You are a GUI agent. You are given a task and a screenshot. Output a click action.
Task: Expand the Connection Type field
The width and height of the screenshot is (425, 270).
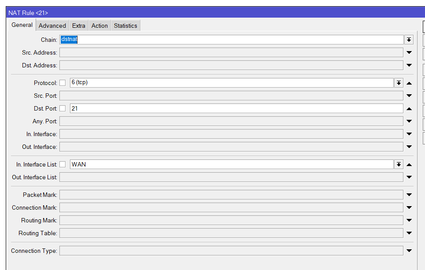pyautogui.click(x=409, y=251)
